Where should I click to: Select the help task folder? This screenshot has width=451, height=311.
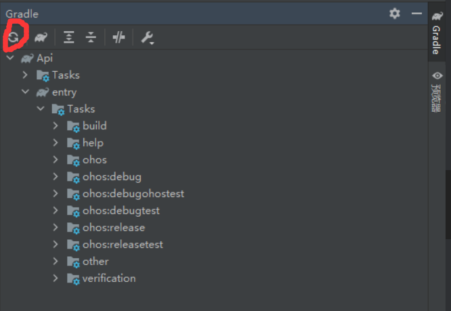[92, 143]
